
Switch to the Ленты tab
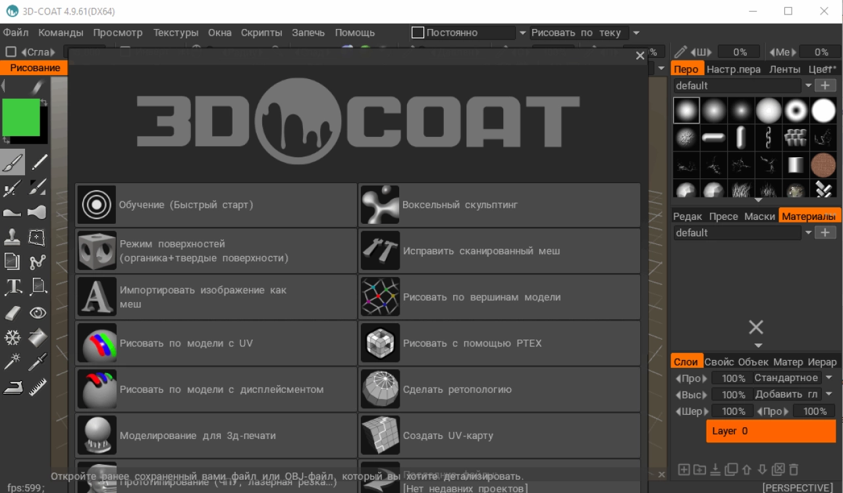coord(785,69)
